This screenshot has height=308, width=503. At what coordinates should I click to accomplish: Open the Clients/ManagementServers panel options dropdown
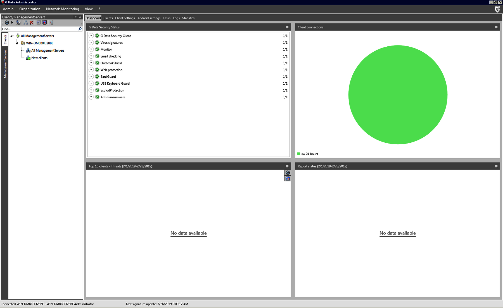(x=75, y=17)
